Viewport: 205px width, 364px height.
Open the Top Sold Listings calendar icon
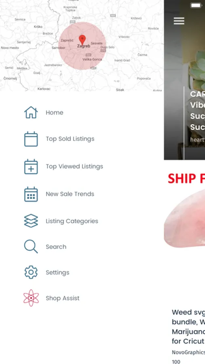pyautogui.click(x=31, y=139)
